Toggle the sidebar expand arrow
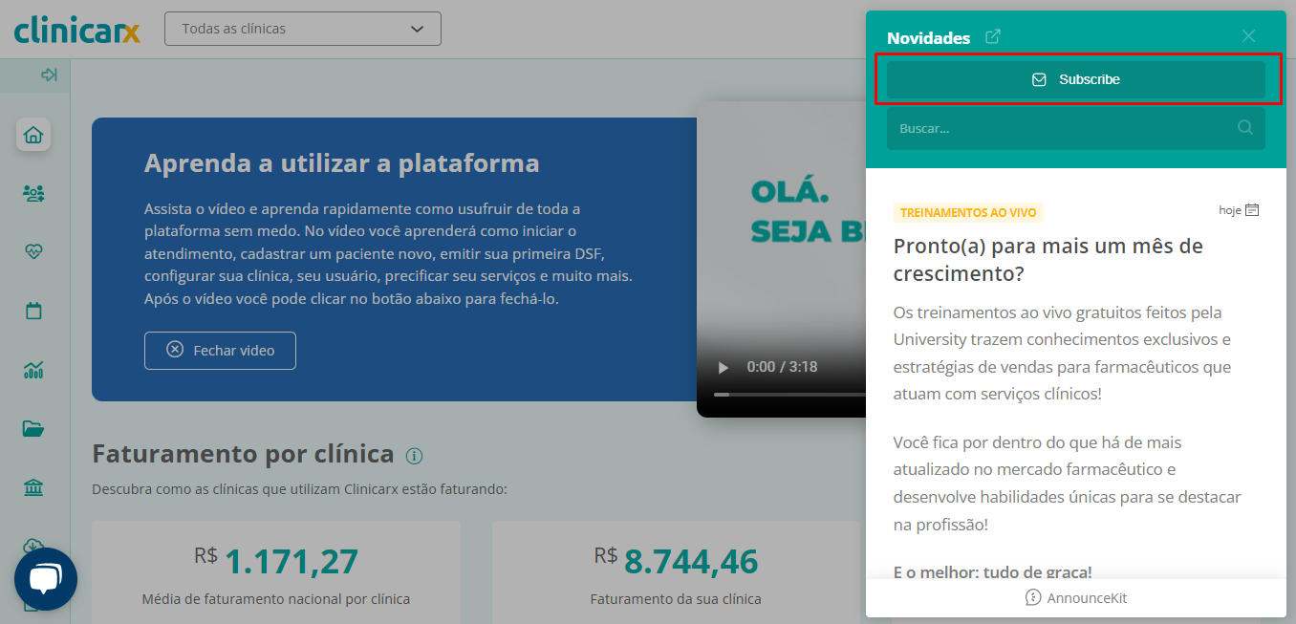 point(49,75)
